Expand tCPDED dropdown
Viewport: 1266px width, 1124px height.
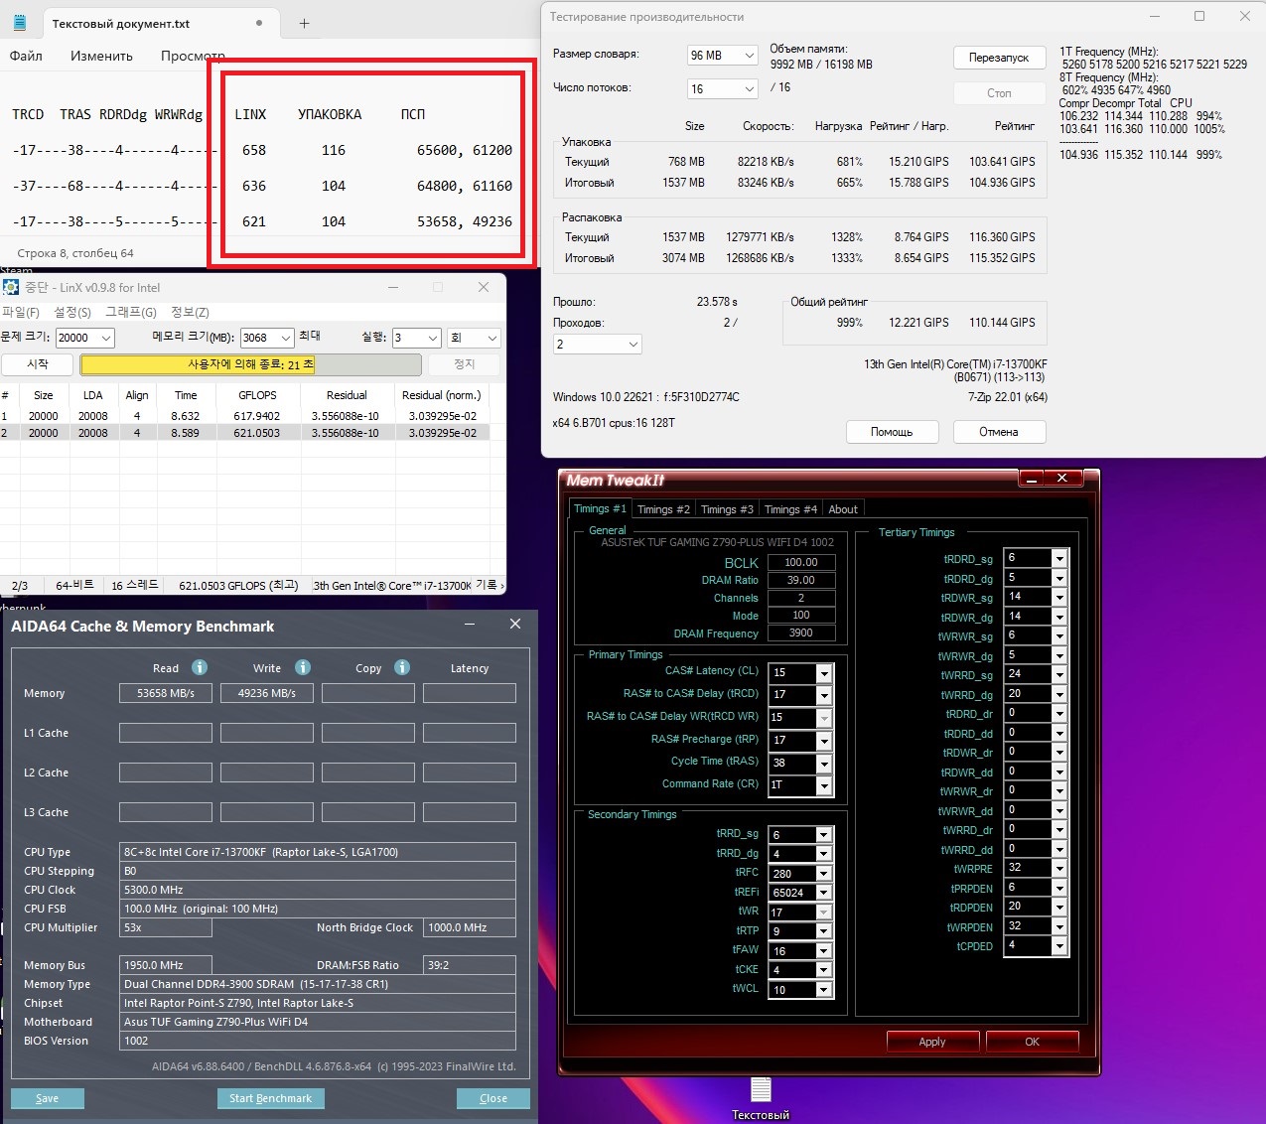pyautogui.click(x=1058, y=945)
